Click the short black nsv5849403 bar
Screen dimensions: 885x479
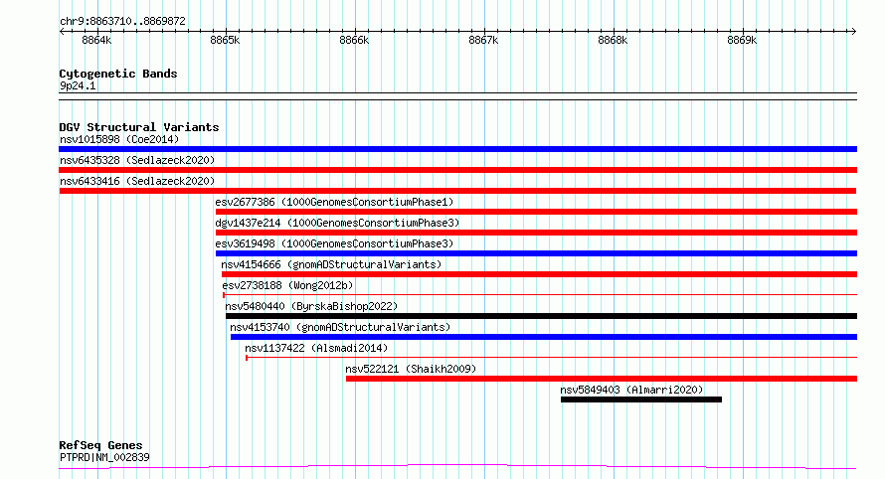(641, 399)
